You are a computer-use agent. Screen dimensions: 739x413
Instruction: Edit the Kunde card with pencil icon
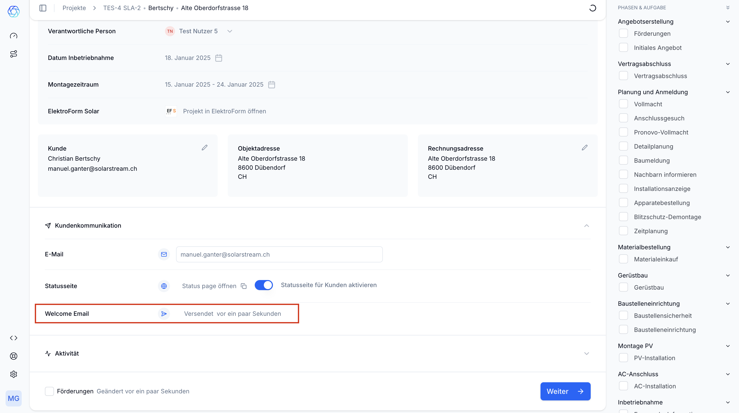point(204,148)
